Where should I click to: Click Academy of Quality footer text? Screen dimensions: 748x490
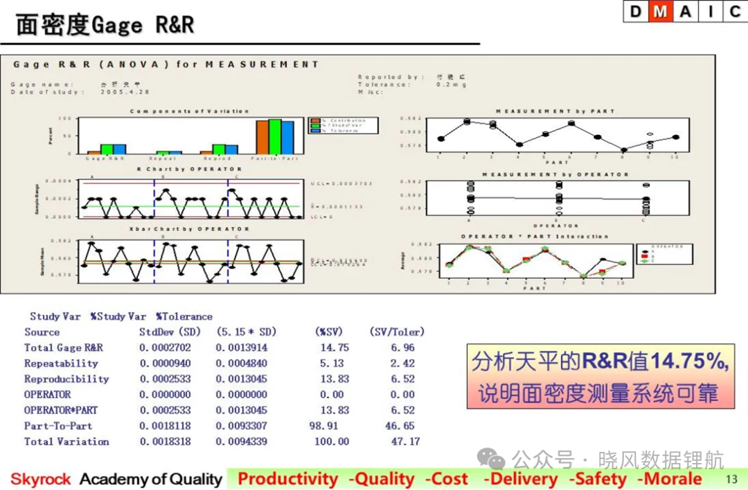coord(151,479)
